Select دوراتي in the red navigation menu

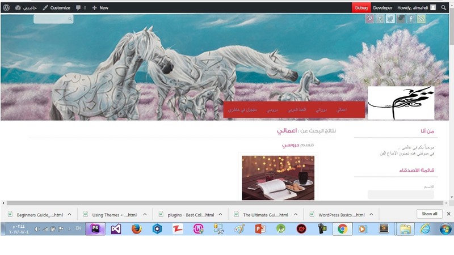(x=321, y=110)
